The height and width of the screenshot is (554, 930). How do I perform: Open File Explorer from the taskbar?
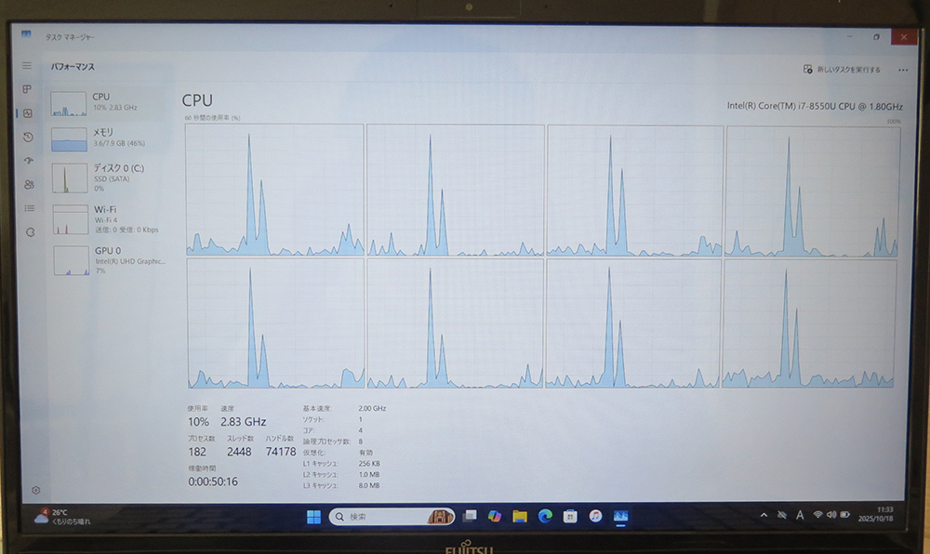(520, 517)
